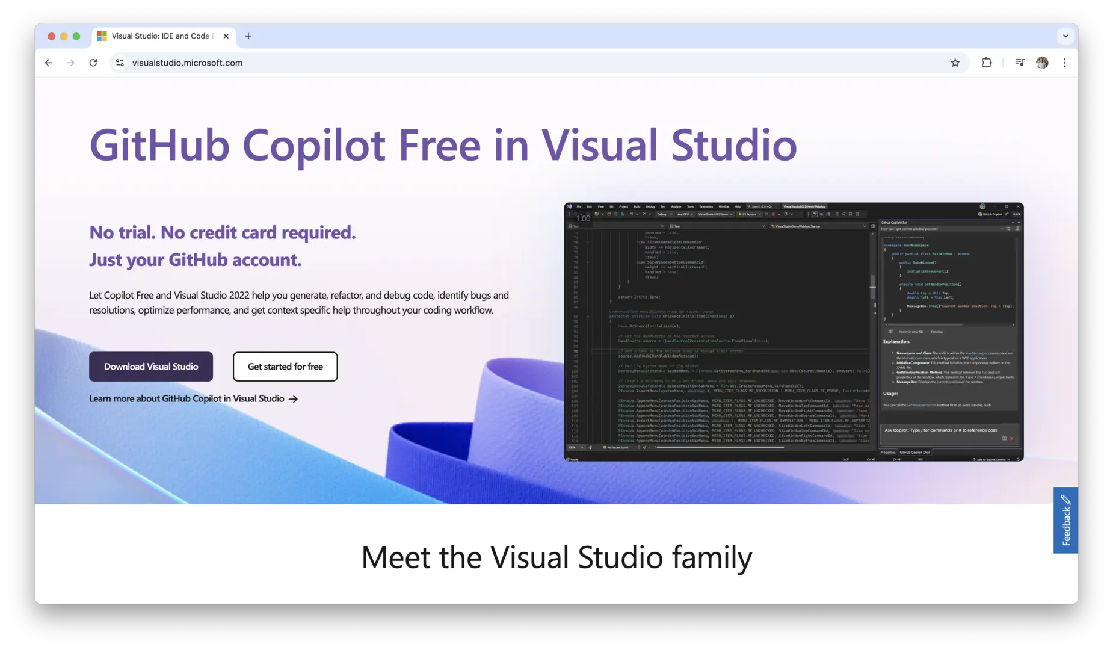Screen dimensions: 1113x650
Task: Open the browser Extensions puzzle icon
Action: click(987, 63)
